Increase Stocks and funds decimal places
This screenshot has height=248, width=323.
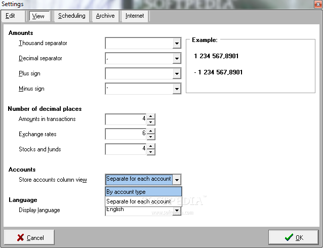(x=151, y=146)
